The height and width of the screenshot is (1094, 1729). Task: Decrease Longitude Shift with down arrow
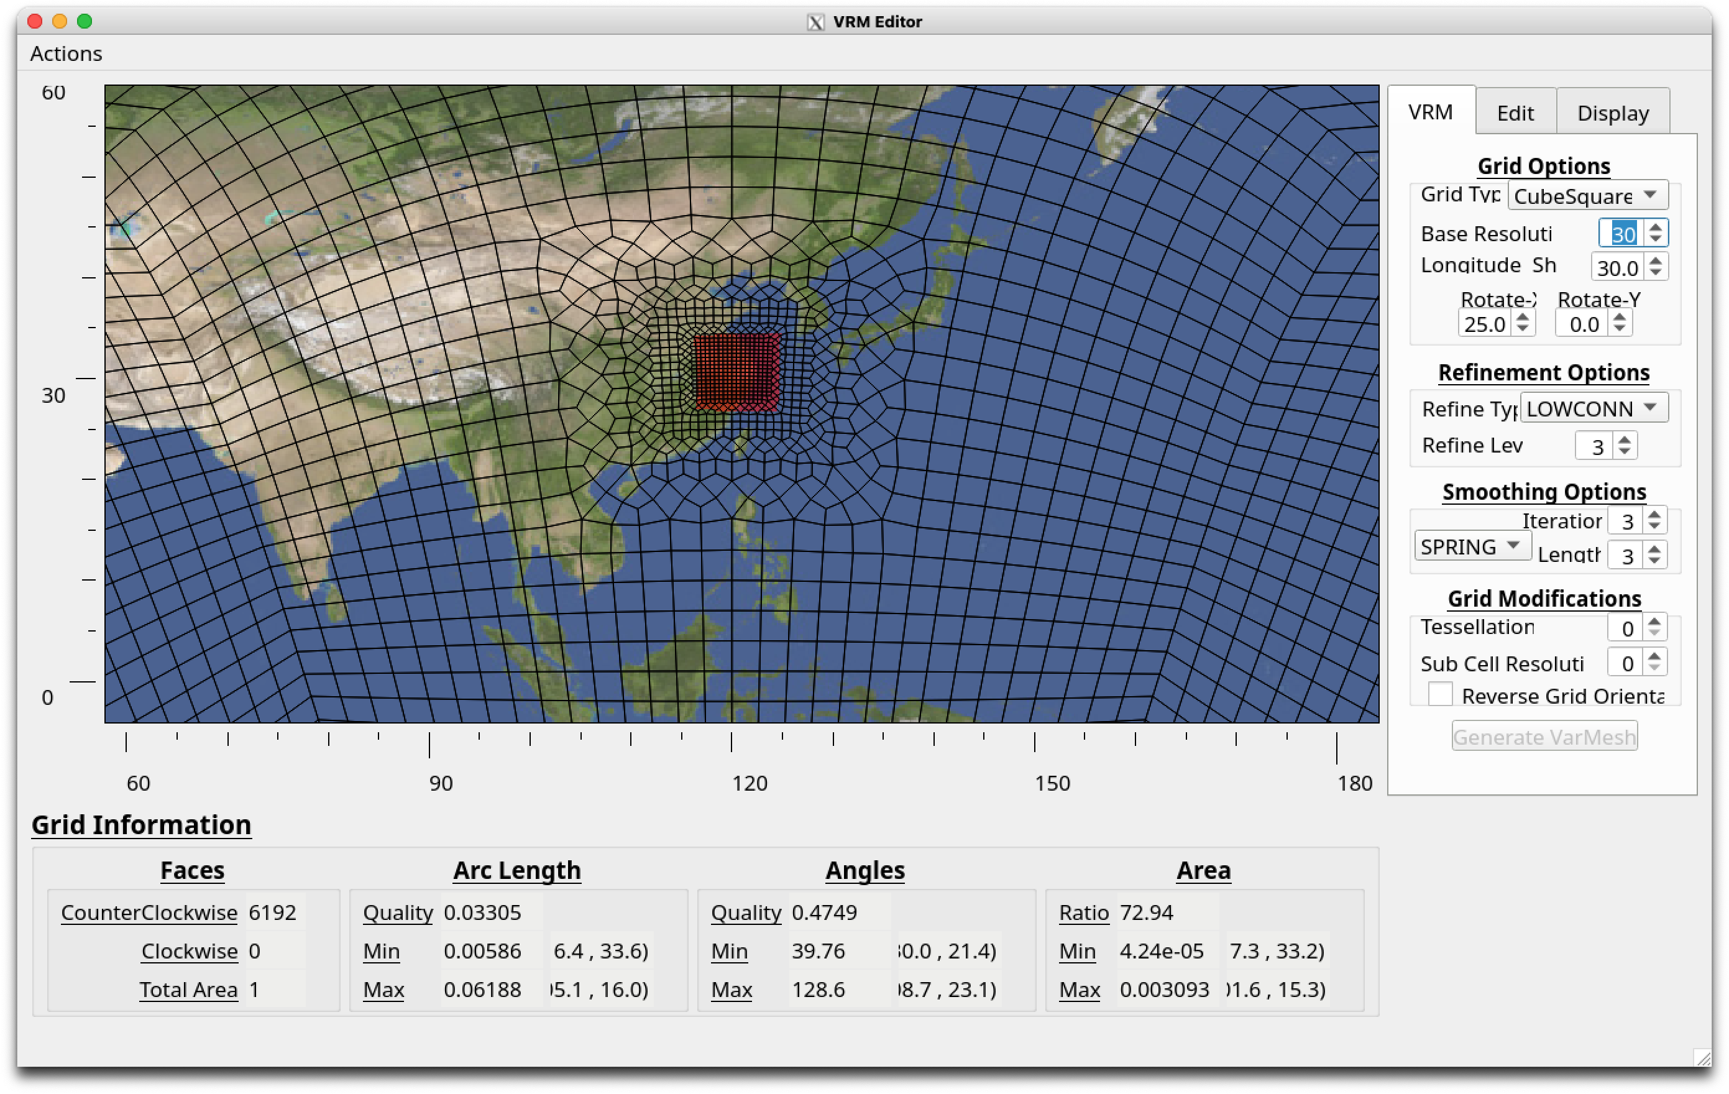[1655, 272]
